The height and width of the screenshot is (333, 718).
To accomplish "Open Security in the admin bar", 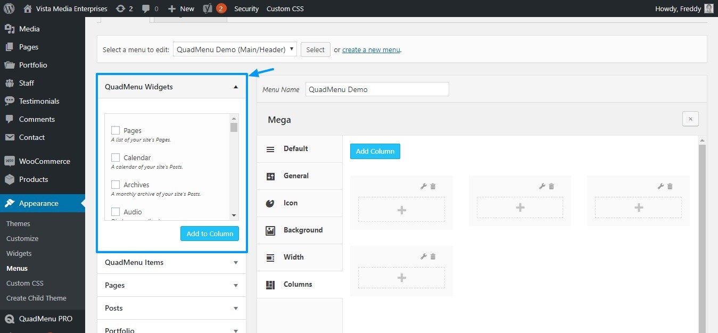I will pyautogui.click(x=246, y=9).
